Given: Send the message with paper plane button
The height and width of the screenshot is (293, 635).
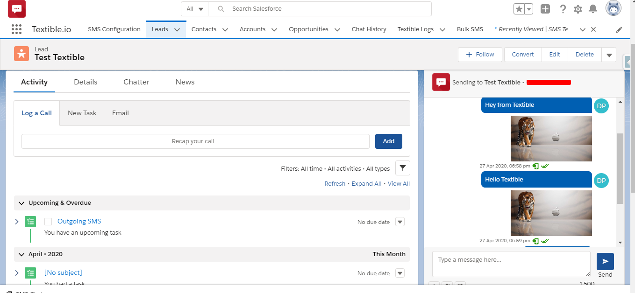Looking at the screenshot, I should 605,261.
